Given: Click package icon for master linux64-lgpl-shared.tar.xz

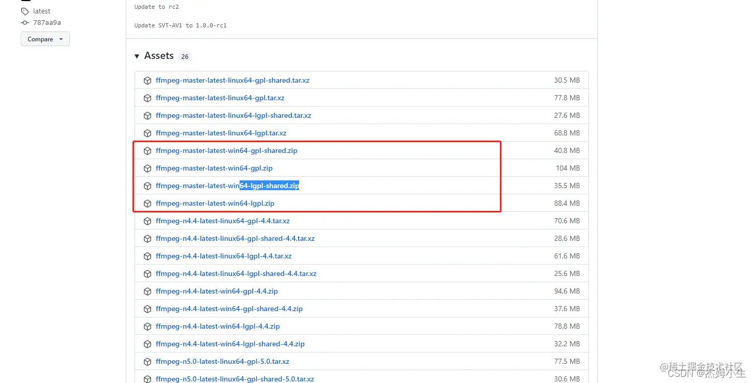Looking at the screenshot, I should pyautogui.click(x=147, y=116).
